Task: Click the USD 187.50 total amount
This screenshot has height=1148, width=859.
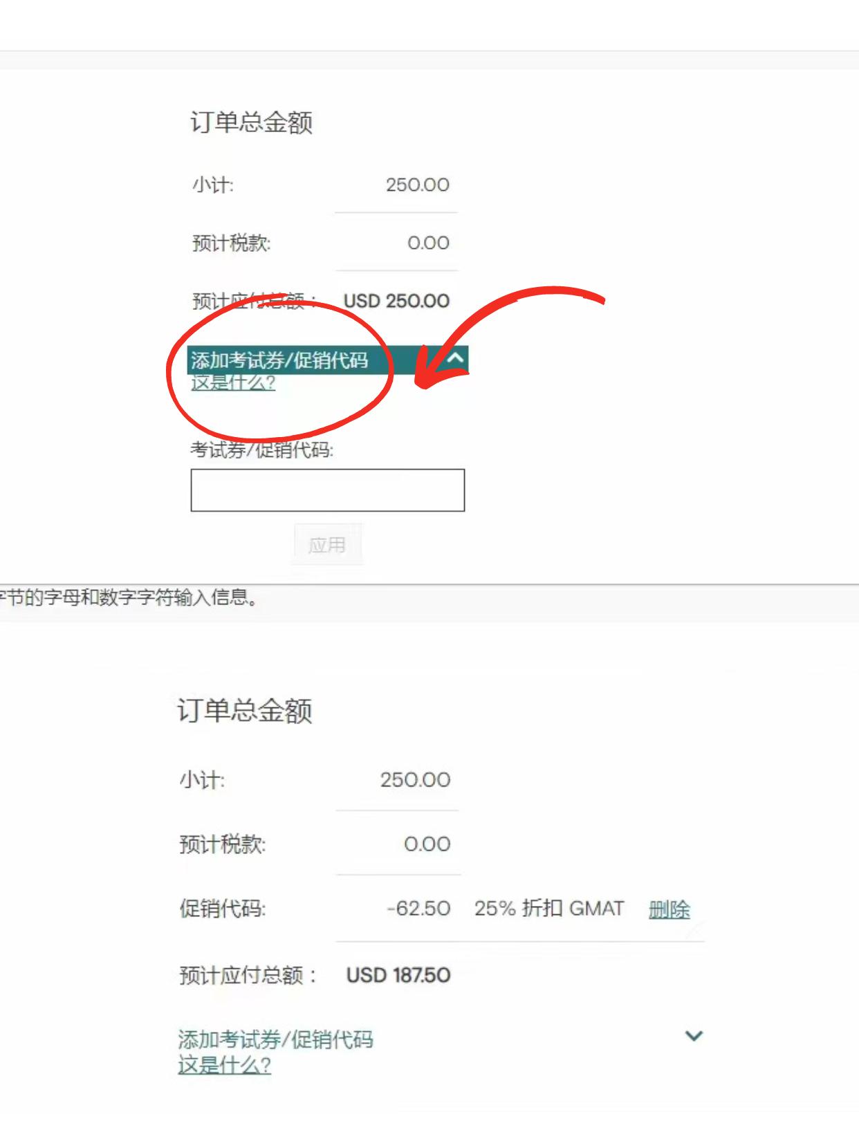Action: tap(398, 975)
